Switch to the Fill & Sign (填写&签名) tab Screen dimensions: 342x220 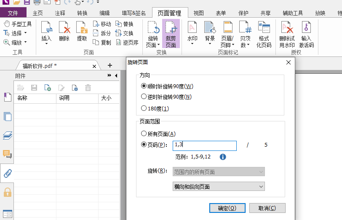134,13
